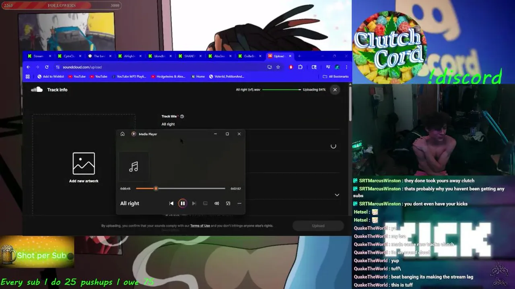Click the Track title field All right

[x=251, y=124]
